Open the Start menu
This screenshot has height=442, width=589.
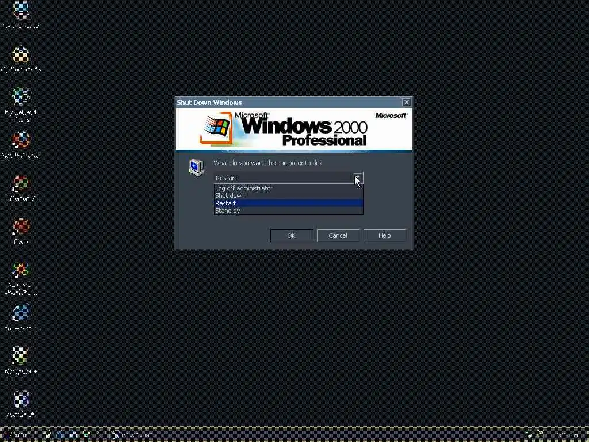pos(17,435)
